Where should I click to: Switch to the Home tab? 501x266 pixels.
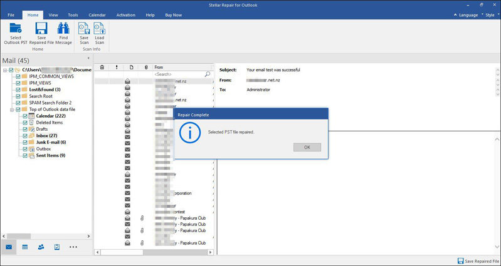33,15
